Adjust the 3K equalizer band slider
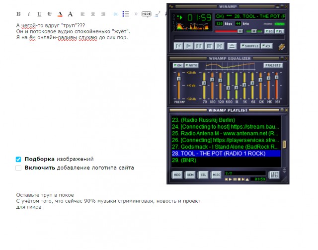The width and height of the screenshot is (318, 250). [x=244, y=85]
